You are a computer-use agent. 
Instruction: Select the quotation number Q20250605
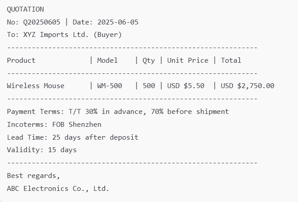[x=41, y=22]
